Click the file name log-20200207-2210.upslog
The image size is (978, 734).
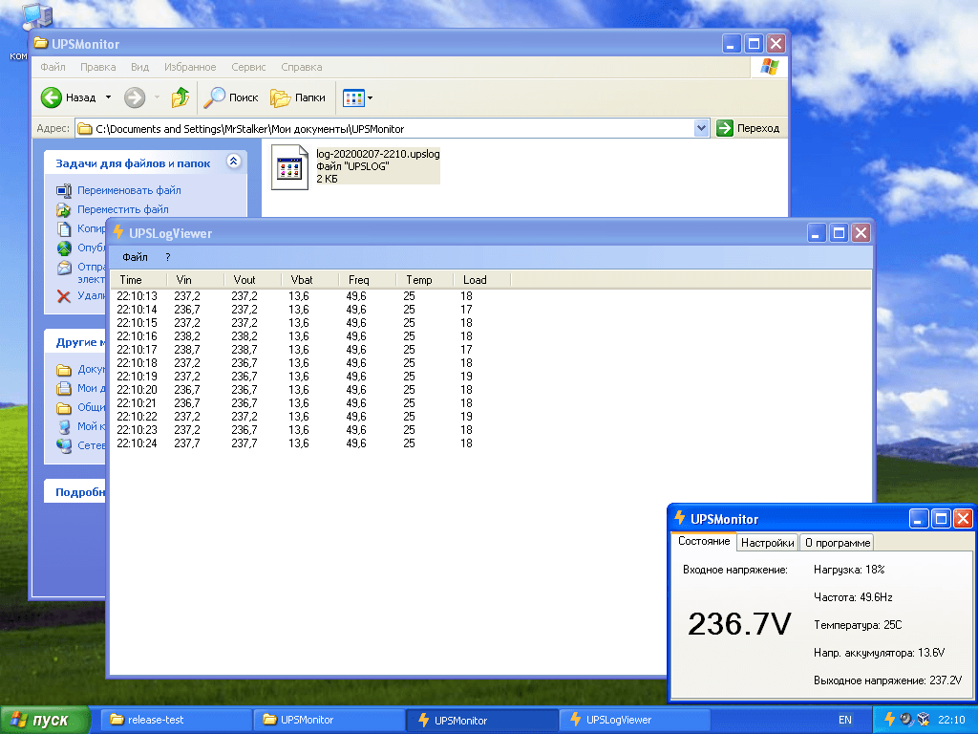(x=378, y=154)
